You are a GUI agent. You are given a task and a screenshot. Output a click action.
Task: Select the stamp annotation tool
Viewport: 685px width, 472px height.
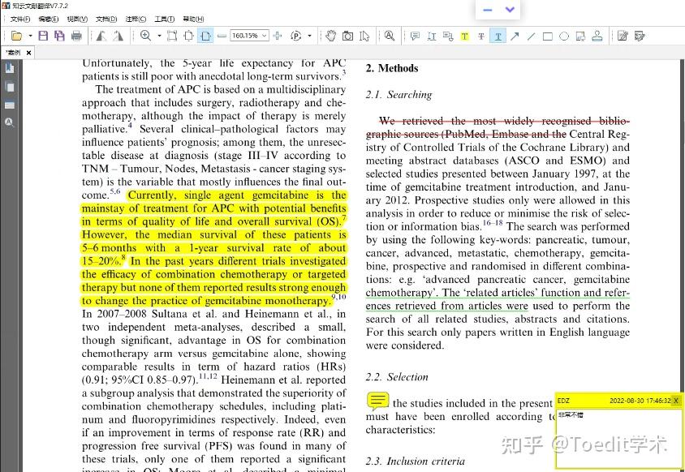click(597, 36)
